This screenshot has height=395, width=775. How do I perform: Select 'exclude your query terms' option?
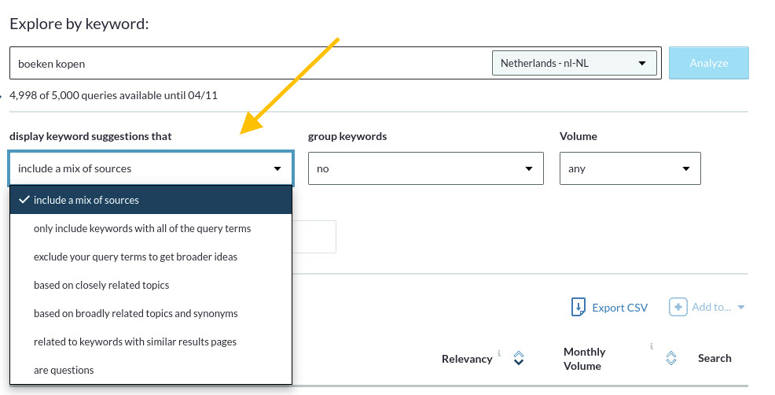[135, 257]
